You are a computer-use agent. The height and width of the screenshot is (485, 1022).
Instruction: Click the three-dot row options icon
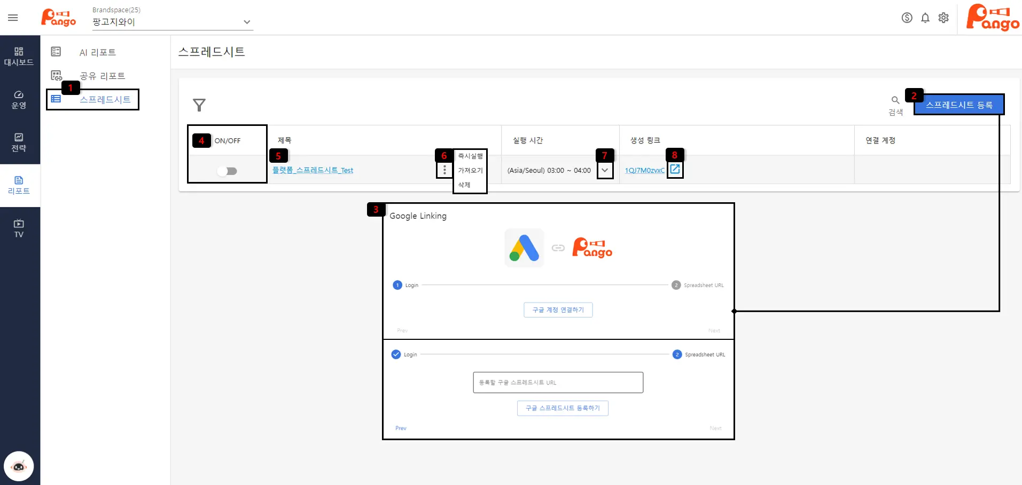(x=444, y=170)
